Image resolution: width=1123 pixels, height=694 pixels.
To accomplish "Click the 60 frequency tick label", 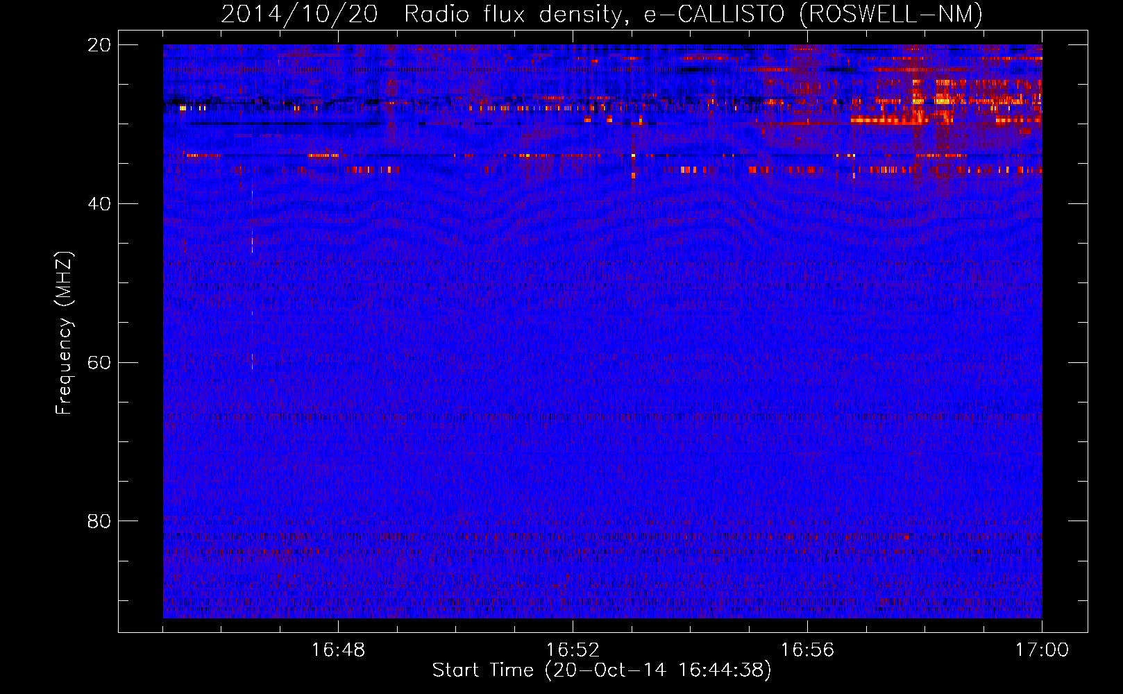I will [99, 363].
